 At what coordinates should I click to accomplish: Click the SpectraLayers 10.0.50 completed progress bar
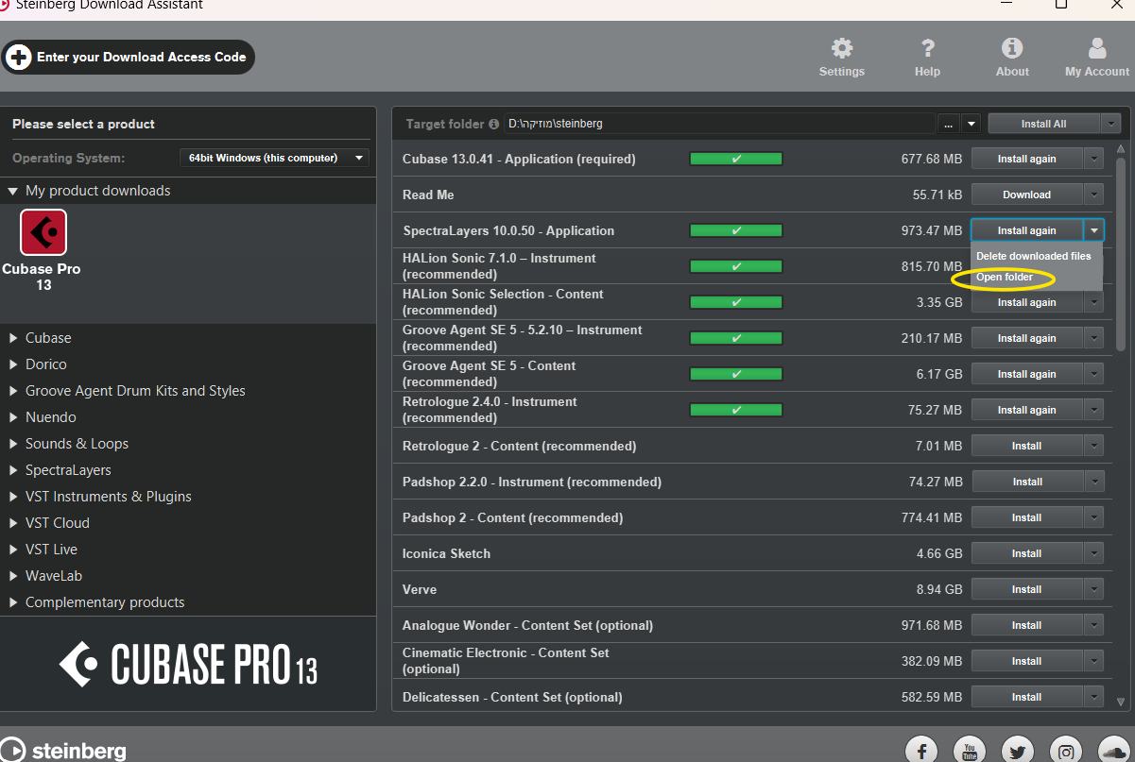click(x=736, y=230)
